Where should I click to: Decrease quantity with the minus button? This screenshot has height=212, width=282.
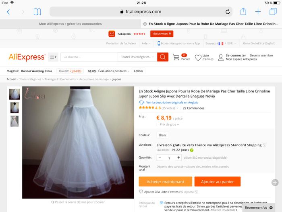[160, 157]
